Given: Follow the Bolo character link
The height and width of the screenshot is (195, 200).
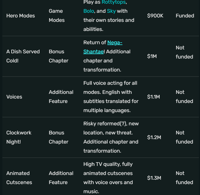Looking at the screenshot, I should click(89, 11).
